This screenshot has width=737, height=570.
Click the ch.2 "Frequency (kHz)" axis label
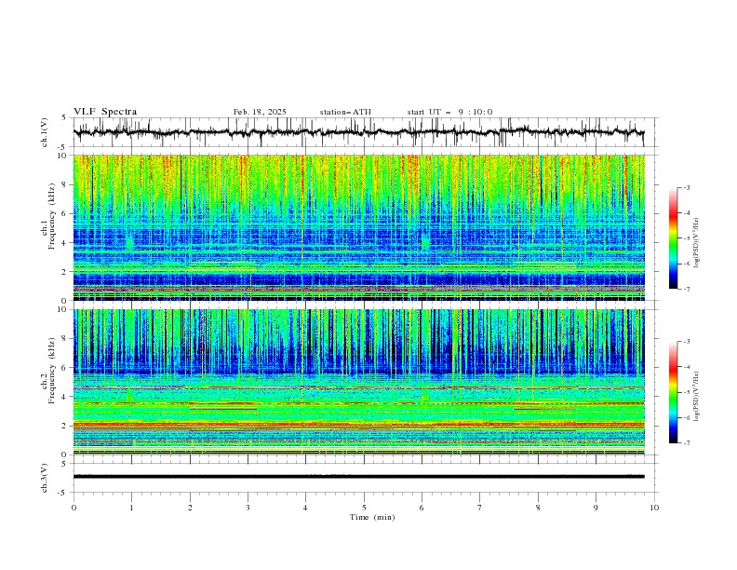(53, 370)
